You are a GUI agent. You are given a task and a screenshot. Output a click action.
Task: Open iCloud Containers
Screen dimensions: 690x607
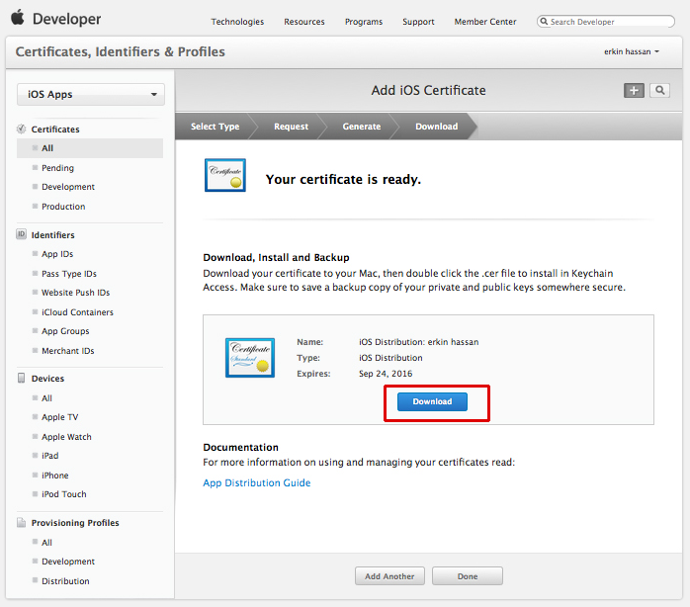(77, 312)
